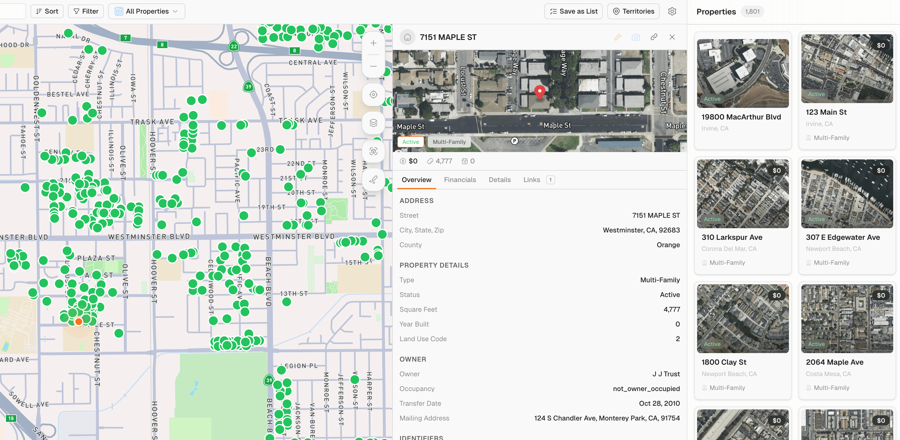Click the AI sparkle icon for property
This screenshot has width=900, height=440.
pos(618,37)
